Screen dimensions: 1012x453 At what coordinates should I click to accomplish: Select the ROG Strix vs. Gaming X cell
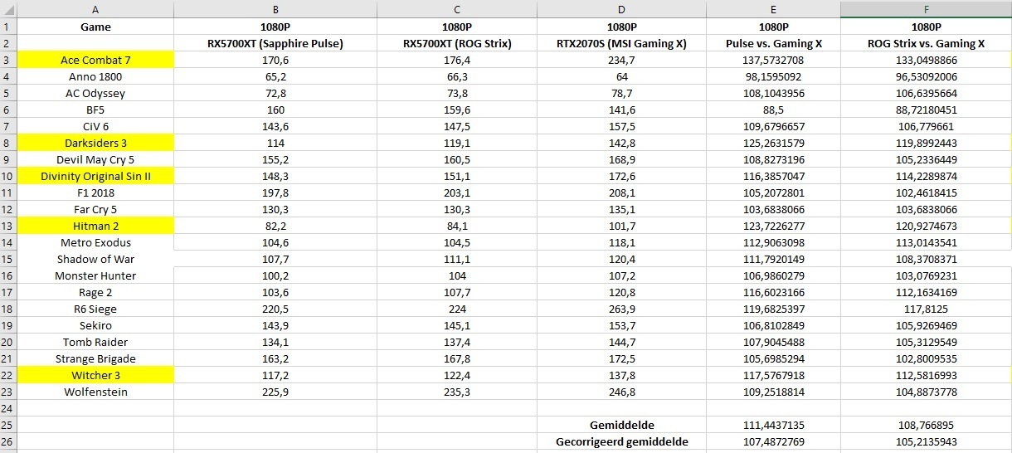[x=926, y=43]
